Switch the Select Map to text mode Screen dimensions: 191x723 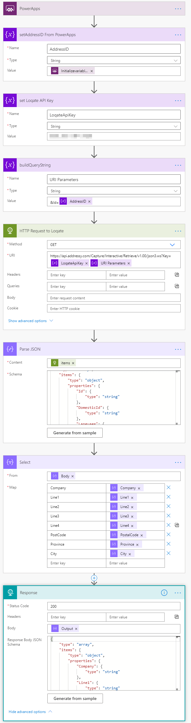(x=176, y=525)
